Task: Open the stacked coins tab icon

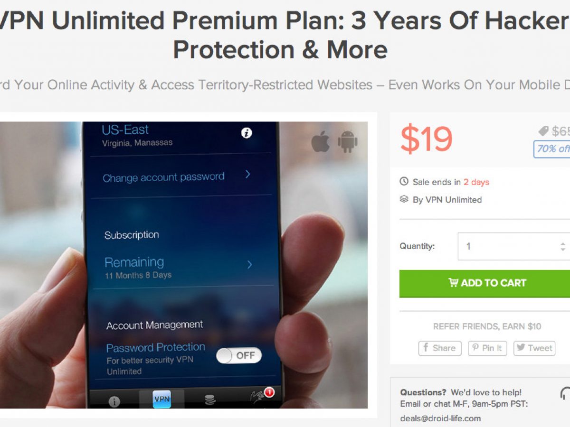Action: [x=210, y=400]
